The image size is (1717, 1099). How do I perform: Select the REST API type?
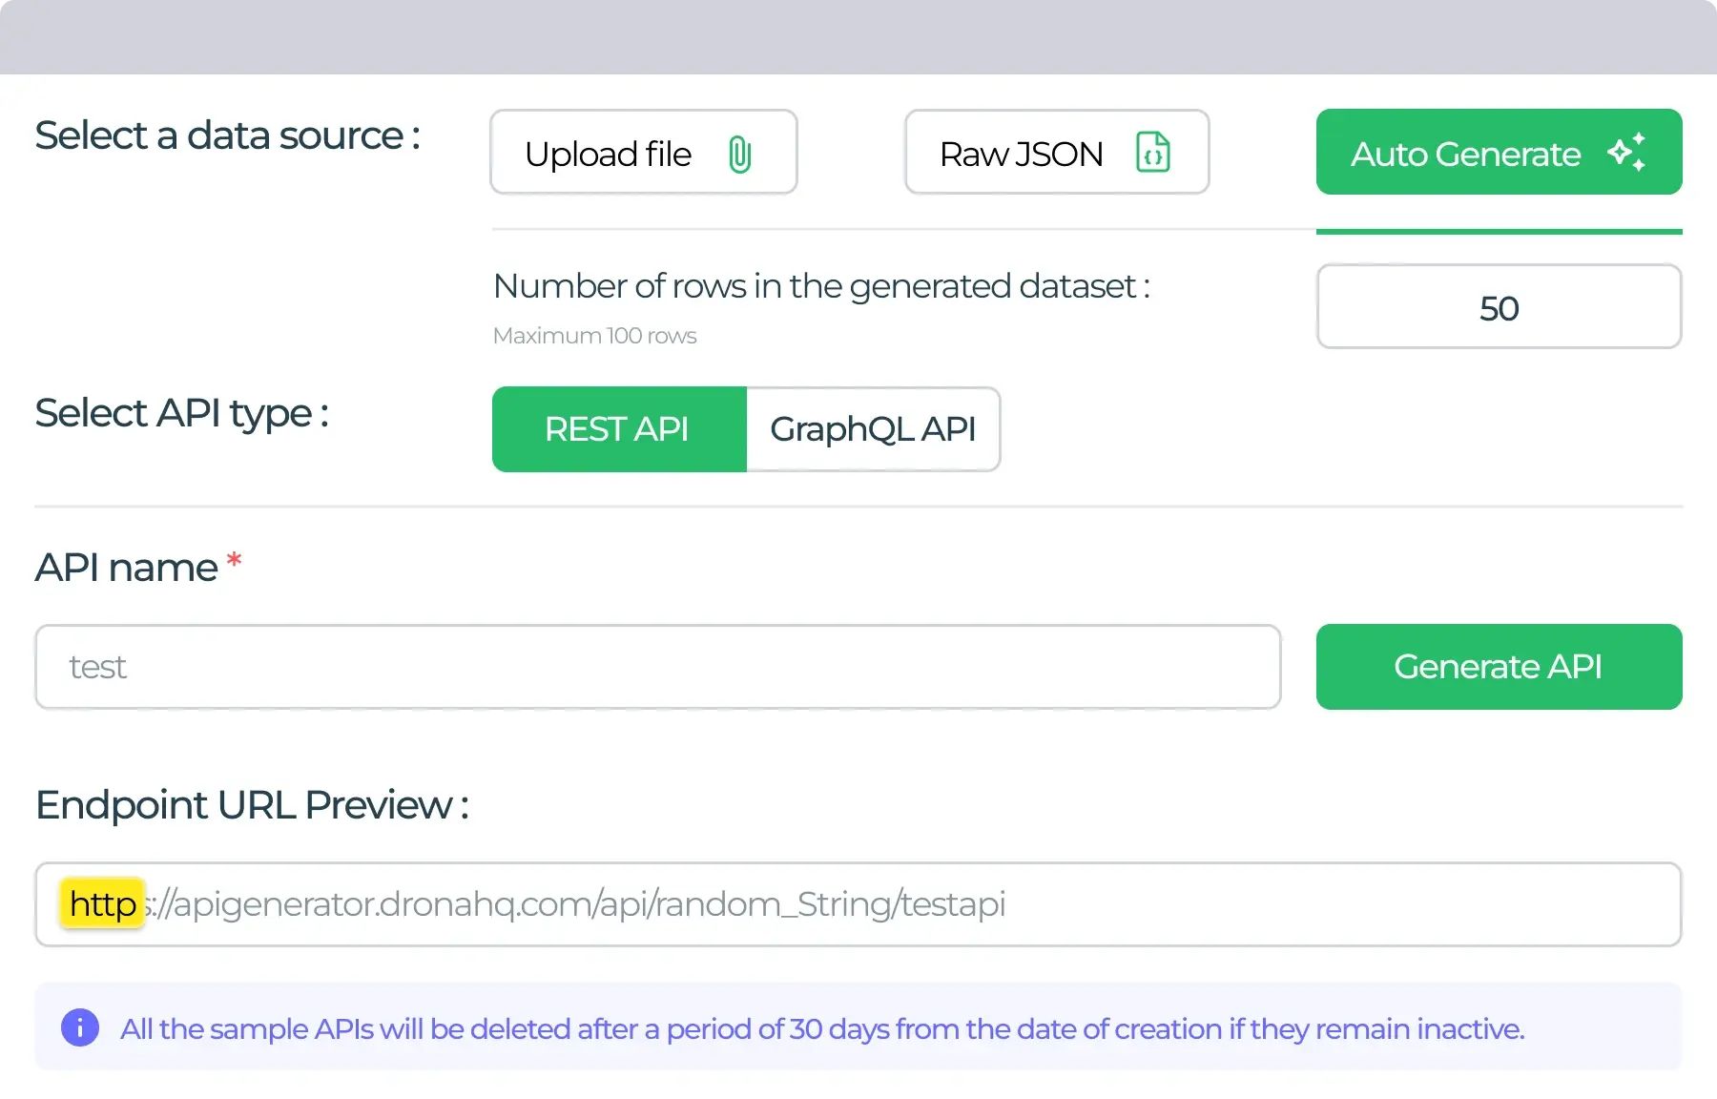point(617,429)
